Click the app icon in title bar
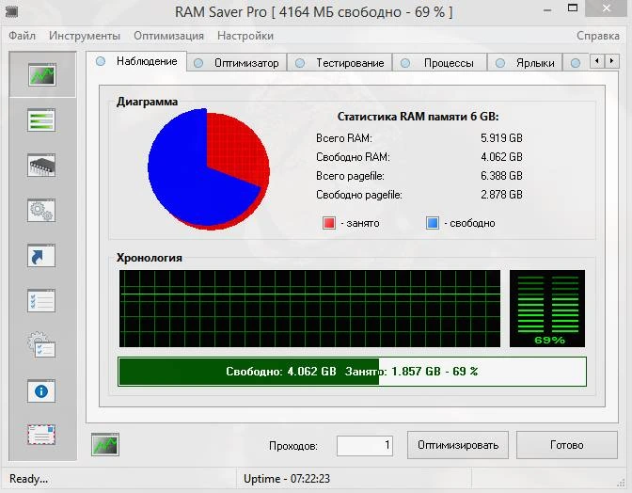 11,11
